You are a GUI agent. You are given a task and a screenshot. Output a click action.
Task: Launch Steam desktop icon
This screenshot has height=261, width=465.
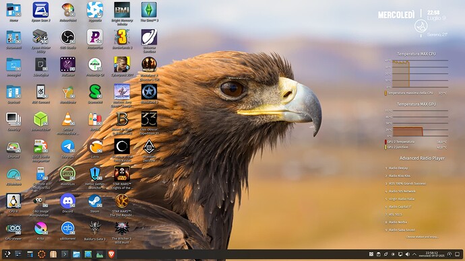[x=95, y=201]
